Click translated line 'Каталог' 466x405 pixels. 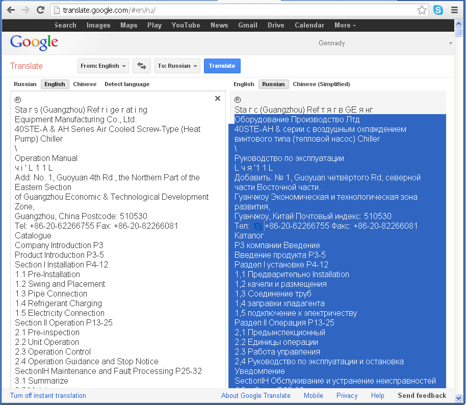coord(249,236)
